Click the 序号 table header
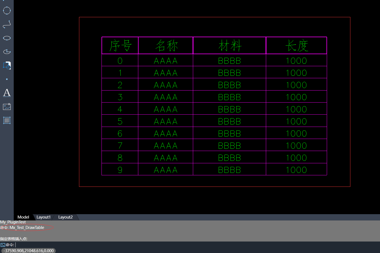This screenshot has width=380, height=253. tap(120, 45)
